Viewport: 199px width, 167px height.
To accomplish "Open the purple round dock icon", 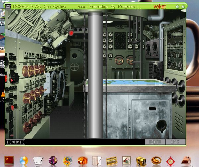I will tap(53, 160).
